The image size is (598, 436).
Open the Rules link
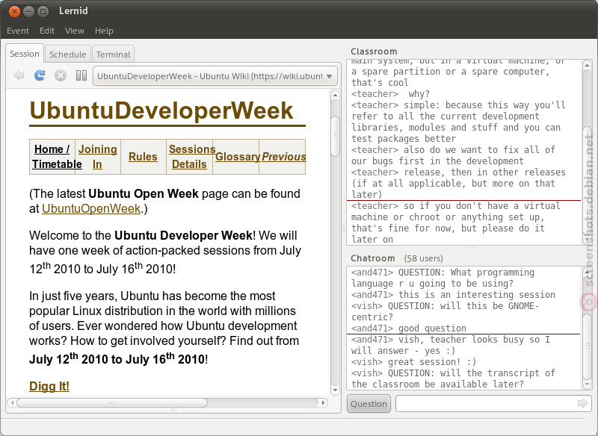143,157
